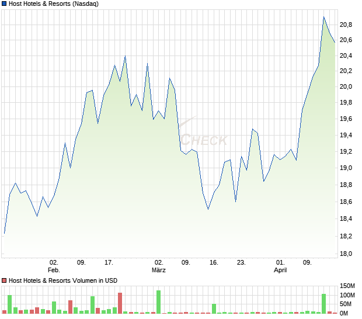Image resolution: width=362 pixels, height=319 pixels.
Task: Click the 18,6 price axis label
Action: pos(346,202)
